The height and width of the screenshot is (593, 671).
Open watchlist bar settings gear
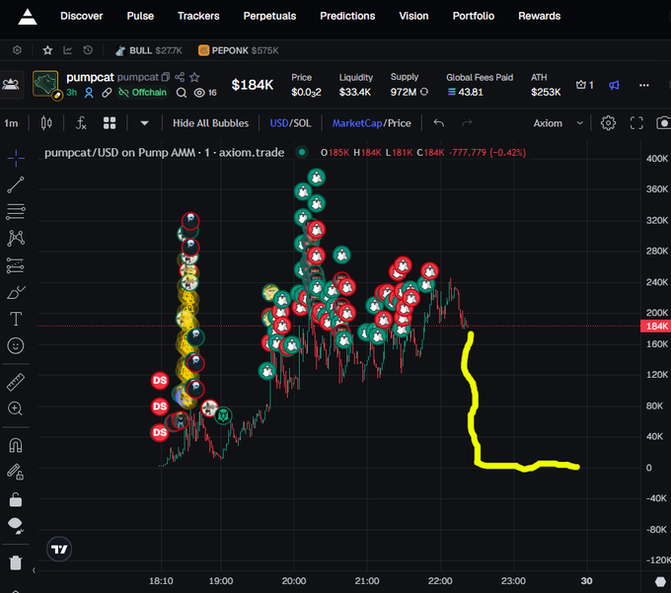click(x=17, y=50)
